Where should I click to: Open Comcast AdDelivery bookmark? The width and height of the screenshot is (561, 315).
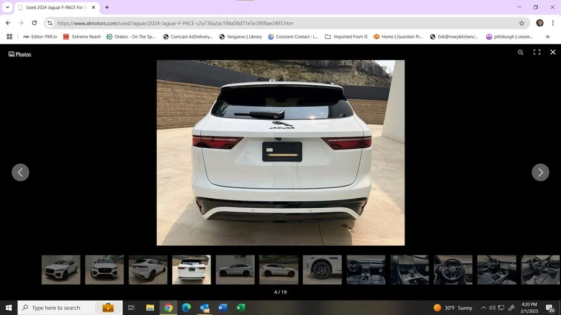click(x=188, y=36)
